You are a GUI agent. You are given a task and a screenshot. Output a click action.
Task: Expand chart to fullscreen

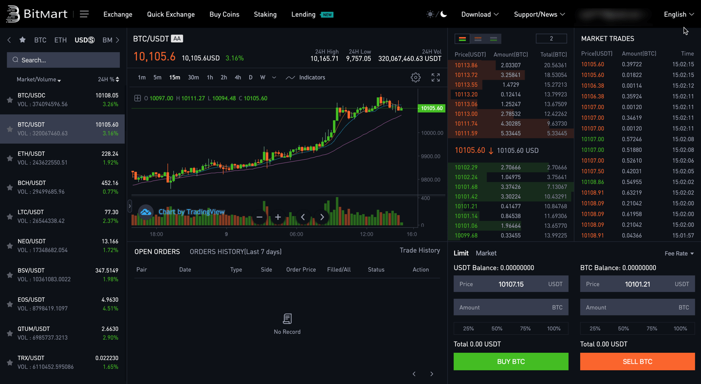click(x=436, y=77)
